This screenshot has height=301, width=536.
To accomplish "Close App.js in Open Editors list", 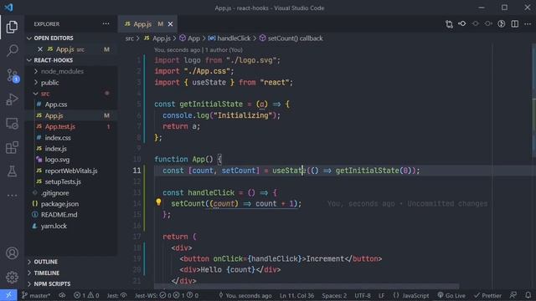I will pyautogui.click(x=40, y=49).
